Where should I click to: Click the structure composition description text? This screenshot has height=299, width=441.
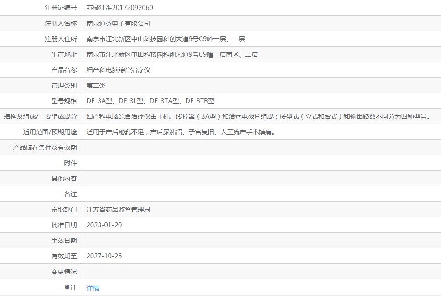[259, 116]
